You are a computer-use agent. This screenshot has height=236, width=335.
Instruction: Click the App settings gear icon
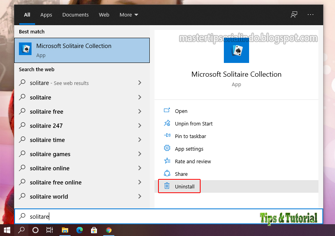(x=167, y=148)
